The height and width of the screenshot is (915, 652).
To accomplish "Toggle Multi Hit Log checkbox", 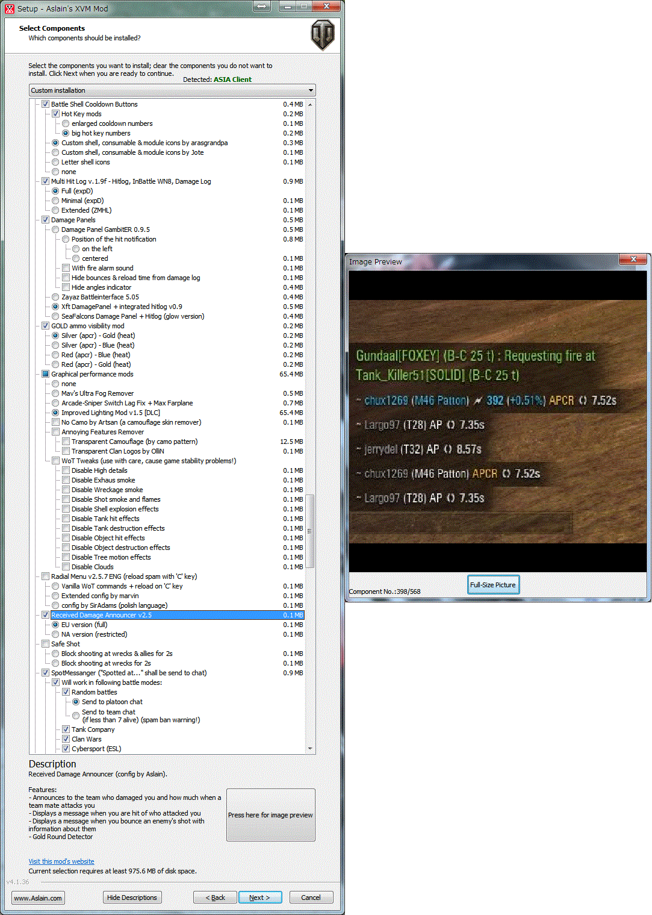I will (x=45, y=181).
